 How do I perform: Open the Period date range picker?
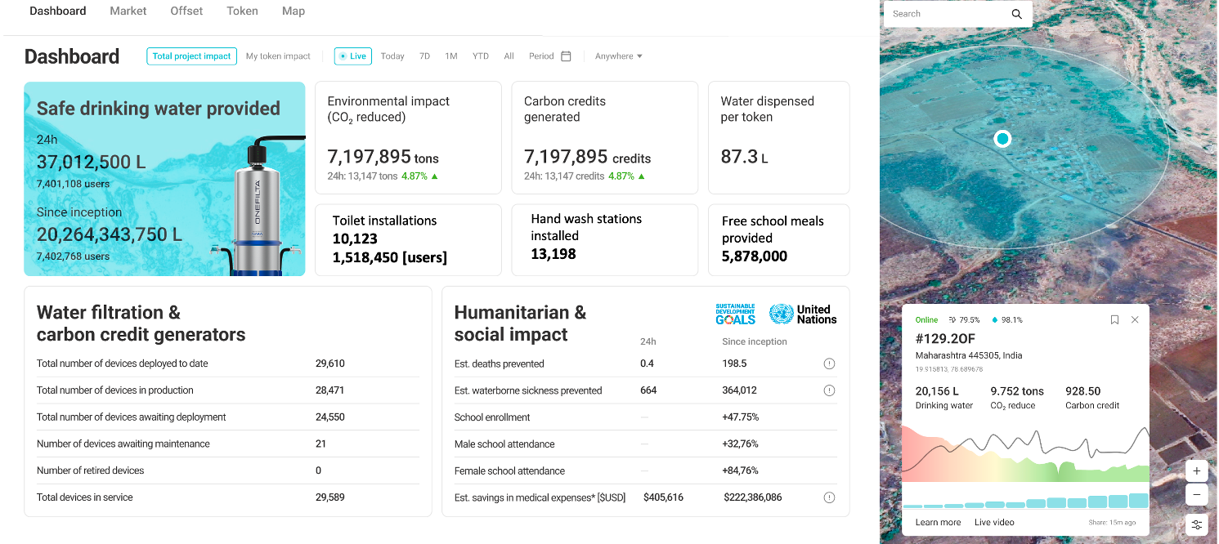coord(541,56)
